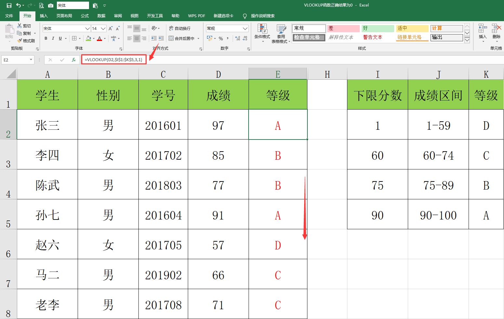Image resolution: width=504 pixels, height=319 pixels.
Task: Toggle bottom vertical alignment
Action: pyautogui.click(x=144, y=28)
